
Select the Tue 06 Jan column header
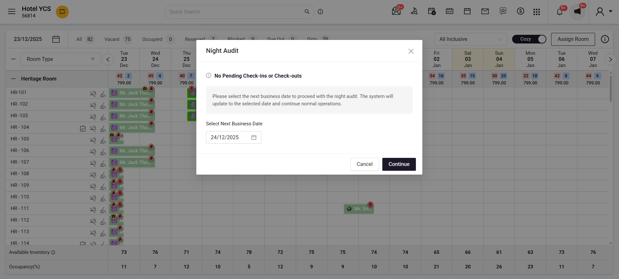coord(562,59)
